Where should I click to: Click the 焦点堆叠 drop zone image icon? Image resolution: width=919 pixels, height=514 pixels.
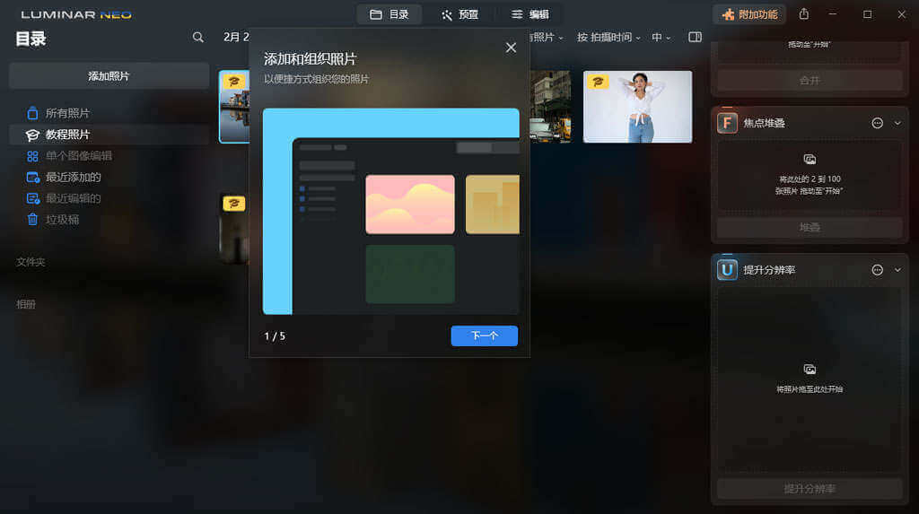(810, 159)
